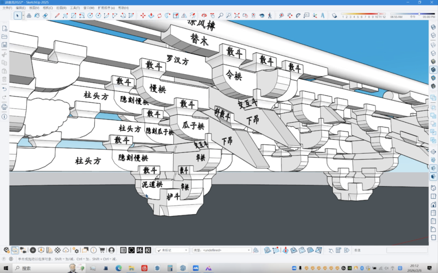Viewport: 438px width, 273px height.
Task: Click the Save icon in left sidebar
Action: [x=4, y=45]
